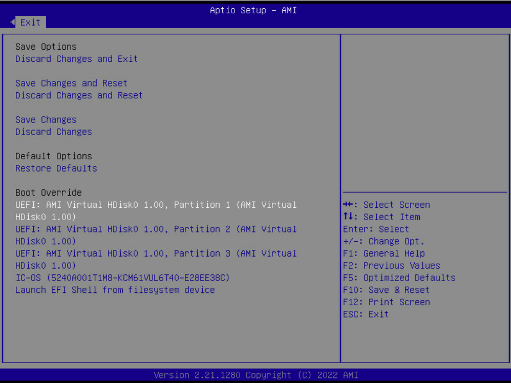Click the Save Options heading
Viewport: 511px width, 383px height.
point(46,47)
